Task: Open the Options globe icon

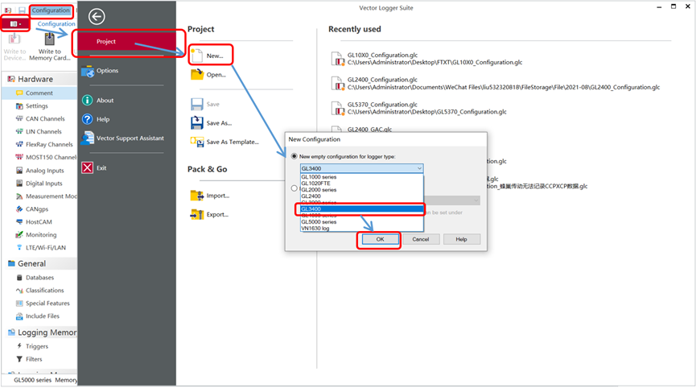Action: tap(88, 71)
